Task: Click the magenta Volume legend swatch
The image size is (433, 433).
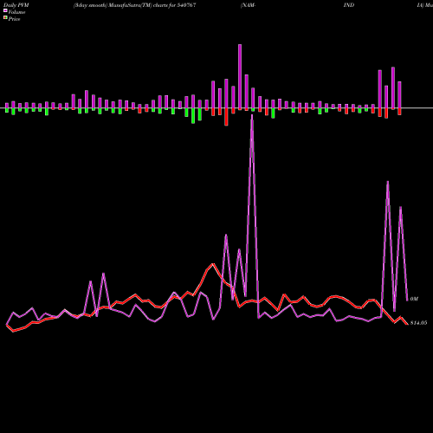Action: (x=5, y=10)
